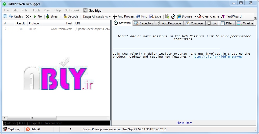Click the 200 result cell
Screen dimensions: 259x134
21,29
